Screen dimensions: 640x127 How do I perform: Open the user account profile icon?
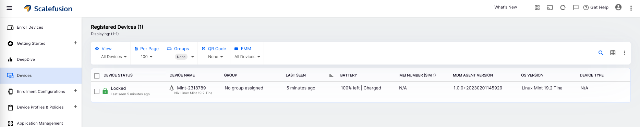(x=618, y=7)
